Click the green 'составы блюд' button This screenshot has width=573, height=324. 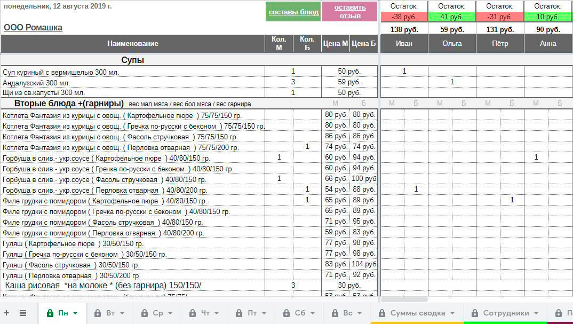tap(293, 12)
